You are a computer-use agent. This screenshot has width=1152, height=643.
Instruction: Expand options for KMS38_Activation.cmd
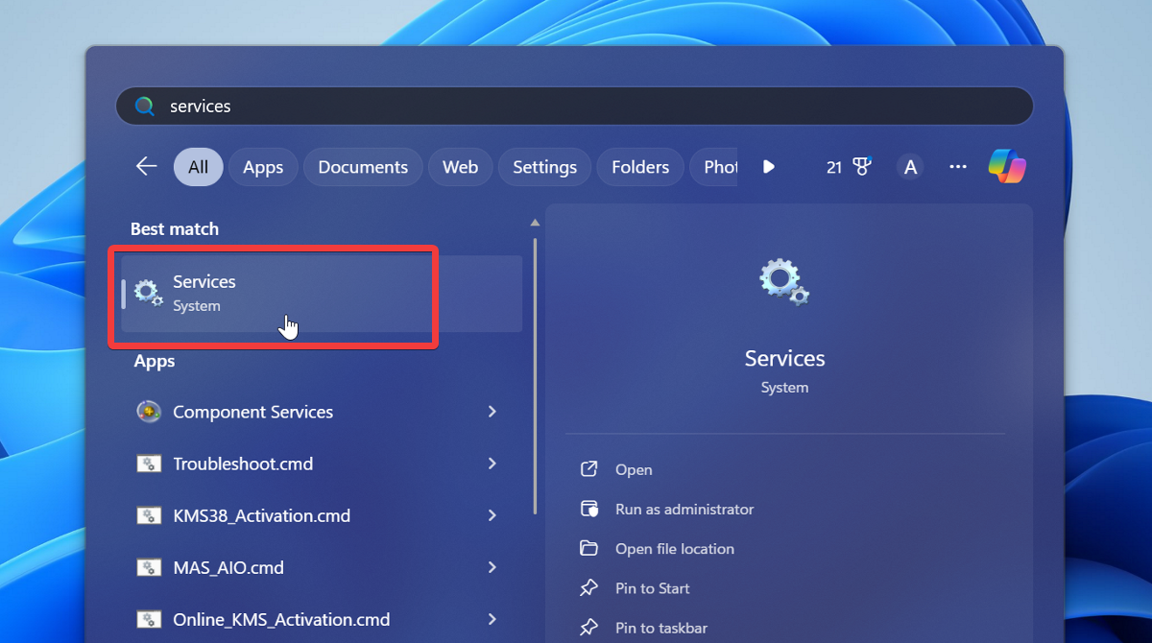(492, 515)
